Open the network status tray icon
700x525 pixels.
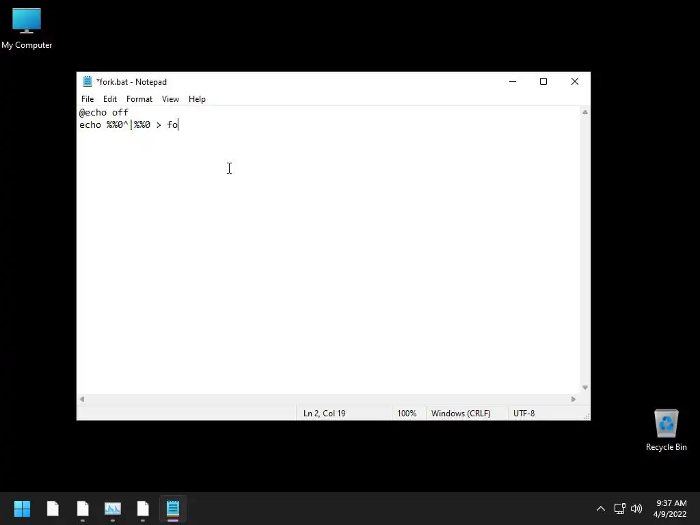pyautogui.click(x=619, y=509)
